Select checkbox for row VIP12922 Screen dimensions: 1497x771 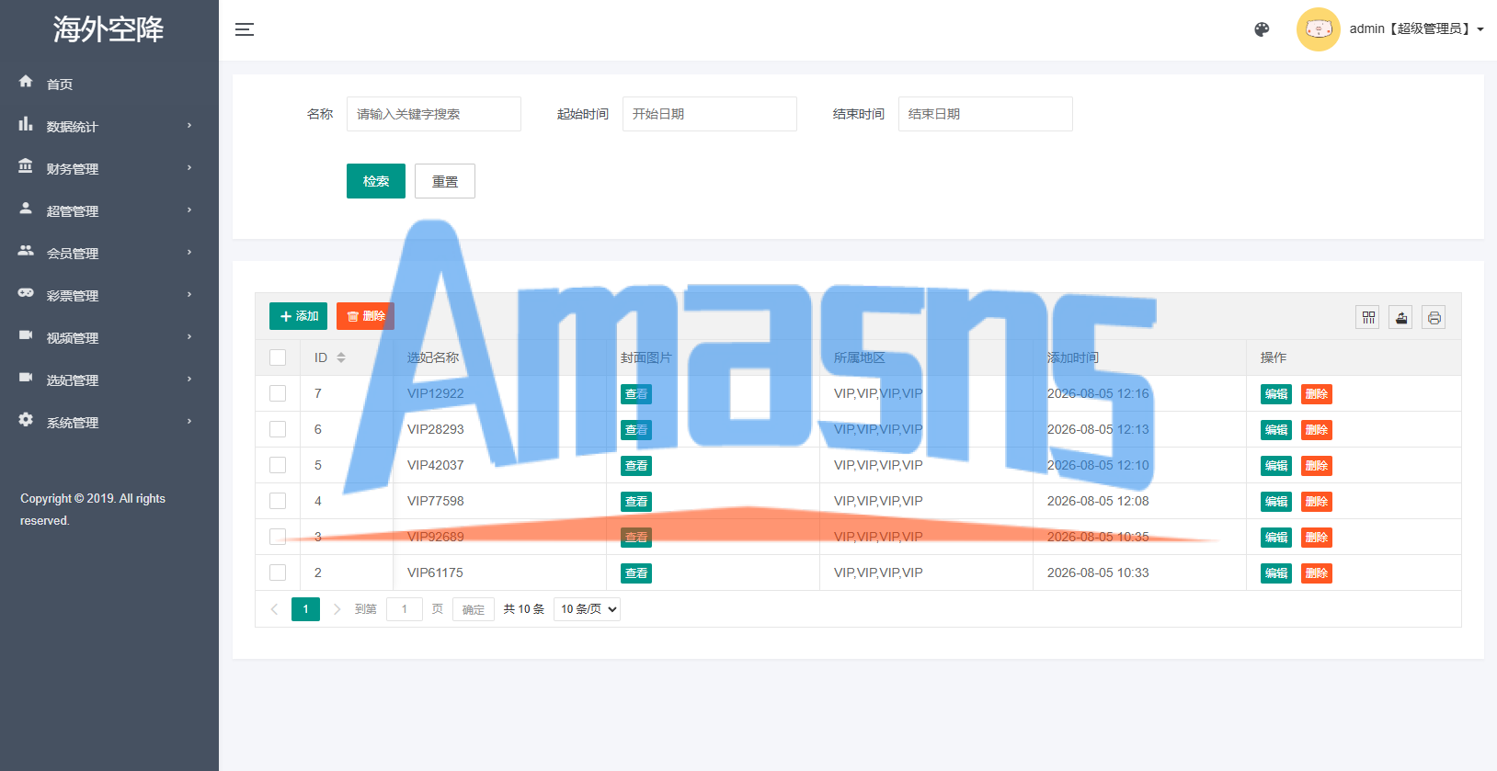(x=278, y=393)
